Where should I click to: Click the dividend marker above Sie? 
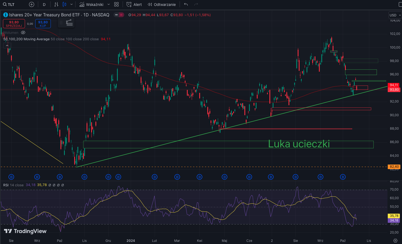pyautogui.click(x=11, y=177)
